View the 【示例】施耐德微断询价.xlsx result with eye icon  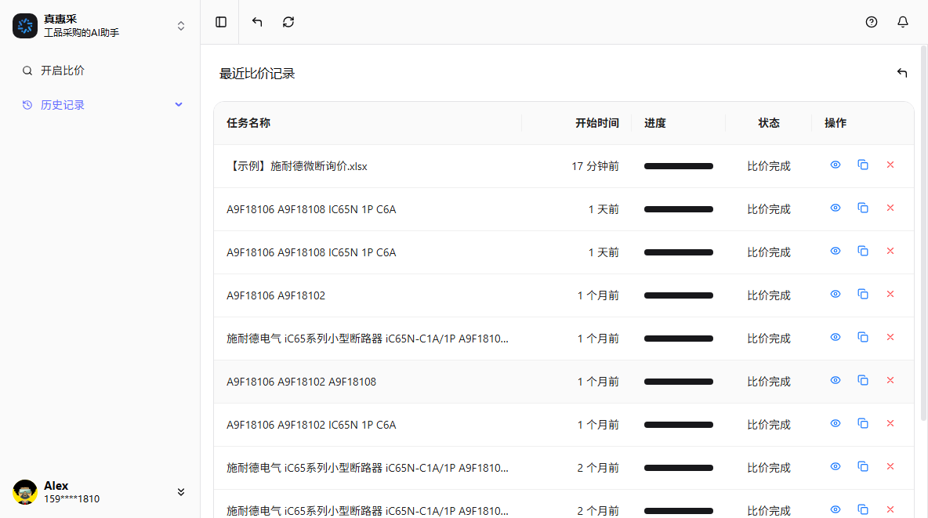[836, 165]
